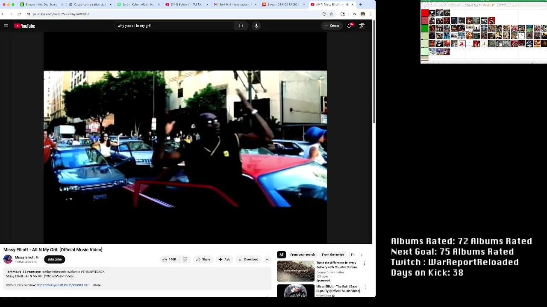The image size is (547, 307).
Task: Close the Stream - Kick Dashboard tab
Action: tap(62, 5)
